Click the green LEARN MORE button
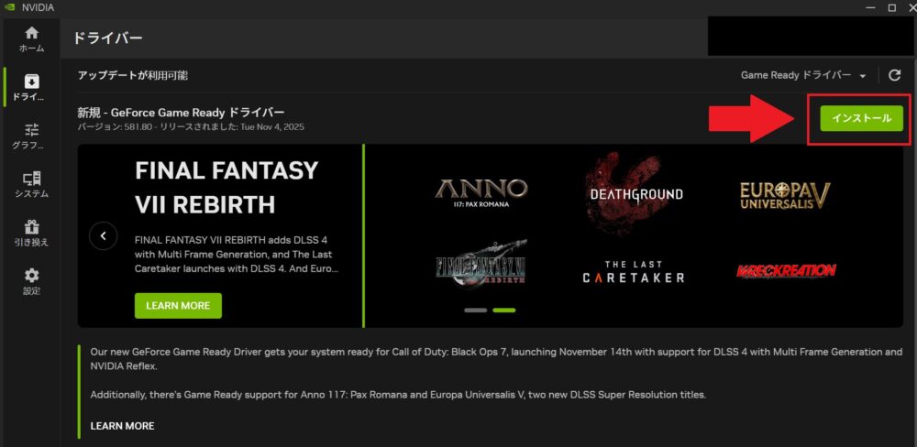The height and width of the screenshot is (447, 917). (178, 306)
